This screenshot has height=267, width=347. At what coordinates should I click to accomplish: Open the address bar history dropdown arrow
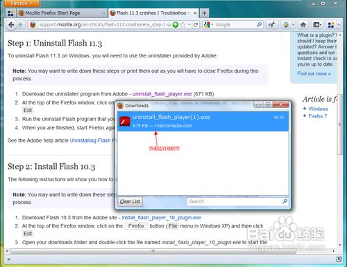pyautogui.click(x=189, y=25)
